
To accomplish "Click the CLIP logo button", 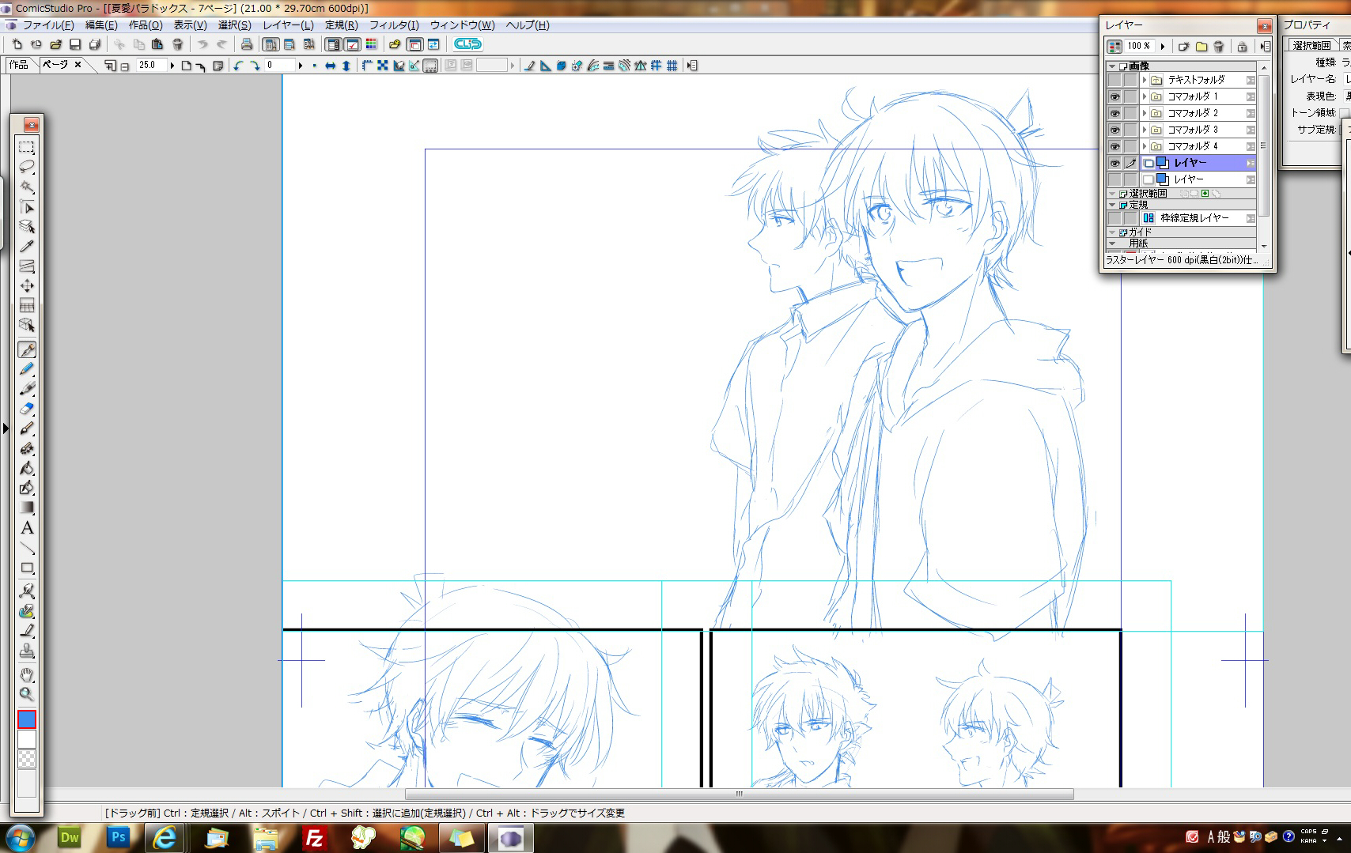I will 467,44.
